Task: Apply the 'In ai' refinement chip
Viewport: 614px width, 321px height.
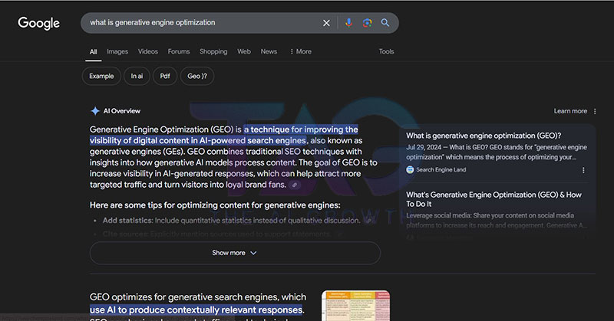Action: (x=137, y=77)
